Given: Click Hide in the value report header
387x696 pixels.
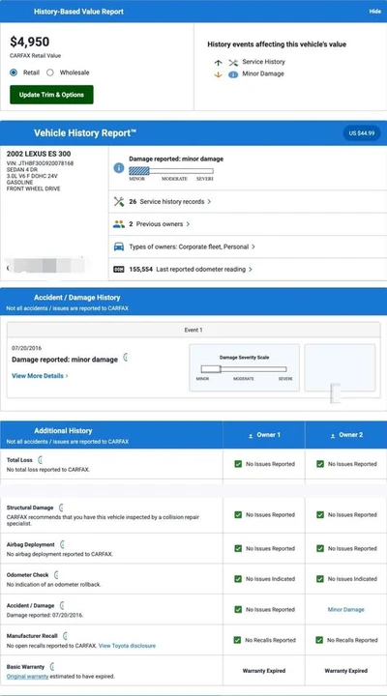Looking at the screenshot, I should pos(375,12).
